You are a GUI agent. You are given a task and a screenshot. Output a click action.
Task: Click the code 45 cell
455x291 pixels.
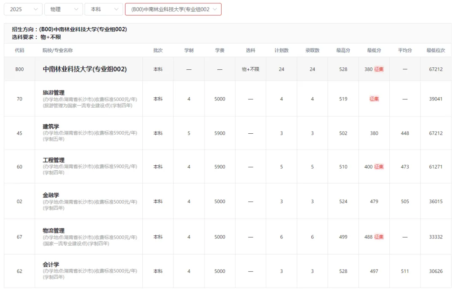(19, 133)
